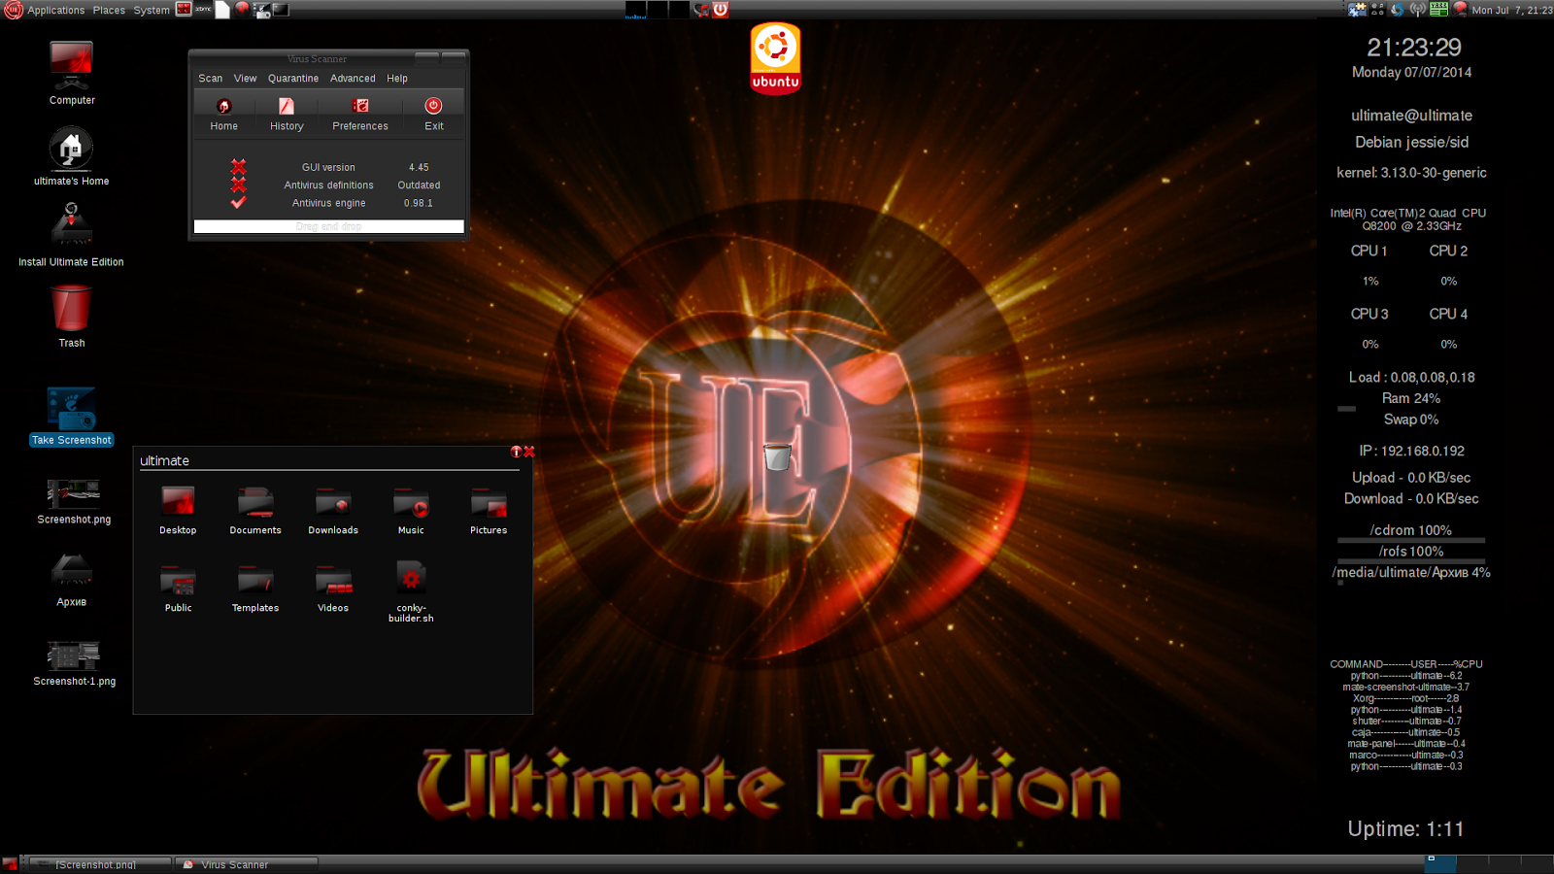Open the Templates folder
This screenshot has height=874, width=1554.
[255, 588]
